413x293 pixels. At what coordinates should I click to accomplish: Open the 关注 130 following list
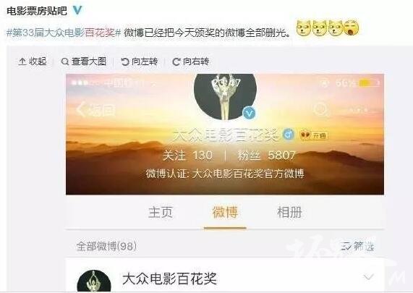point(187,156)
